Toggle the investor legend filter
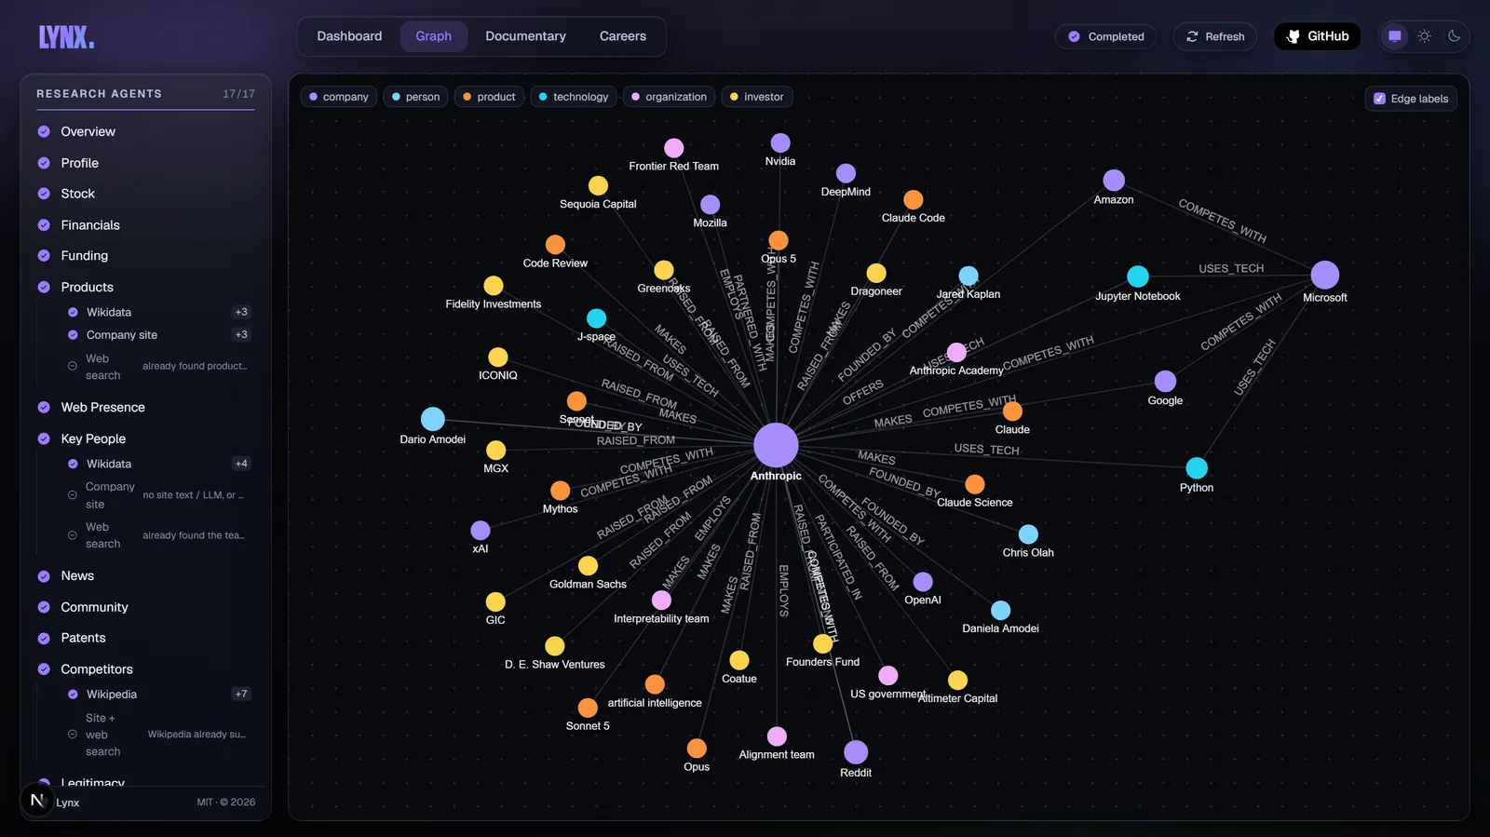 756,97
